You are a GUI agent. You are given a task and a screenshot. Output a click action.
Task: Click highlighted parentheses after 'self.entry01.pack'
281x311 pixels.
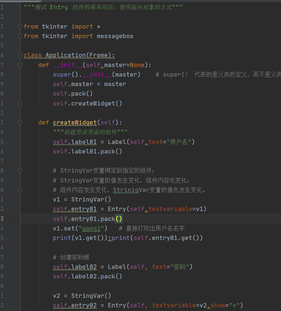(x=119, y=219)
